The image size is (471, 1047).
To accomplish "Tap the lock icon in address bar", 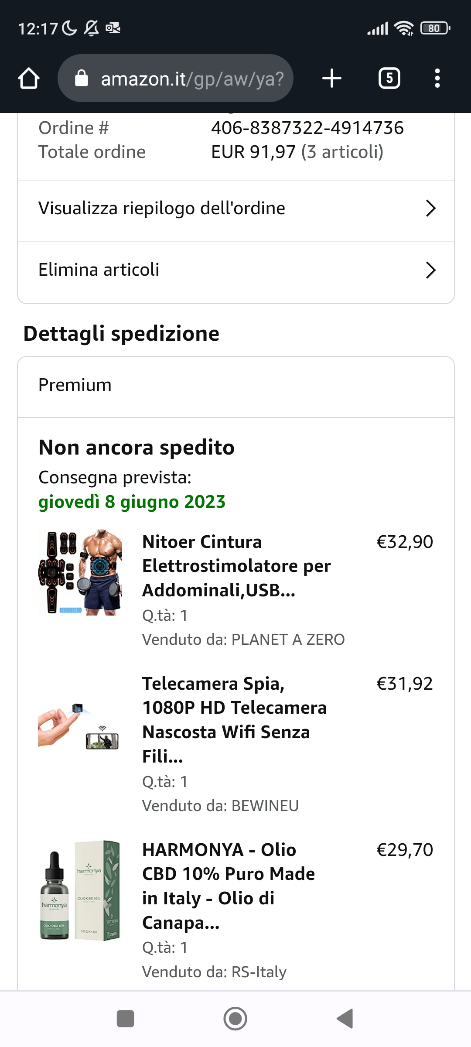I will [82, 79].
